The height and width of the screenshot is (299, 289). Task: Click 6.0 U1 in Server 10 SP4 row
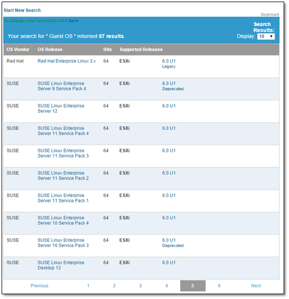tap(169, 218)
